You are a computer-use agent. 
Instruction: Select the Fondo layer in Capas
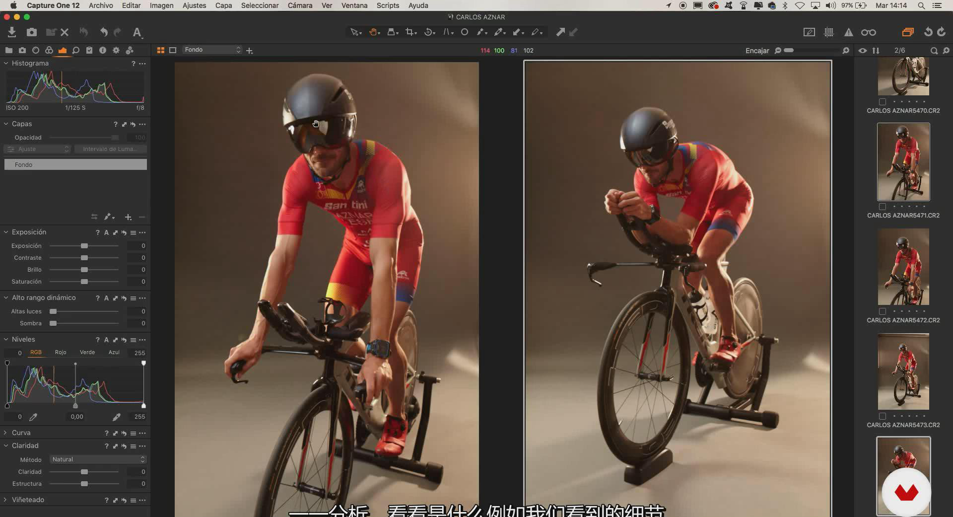75,164
